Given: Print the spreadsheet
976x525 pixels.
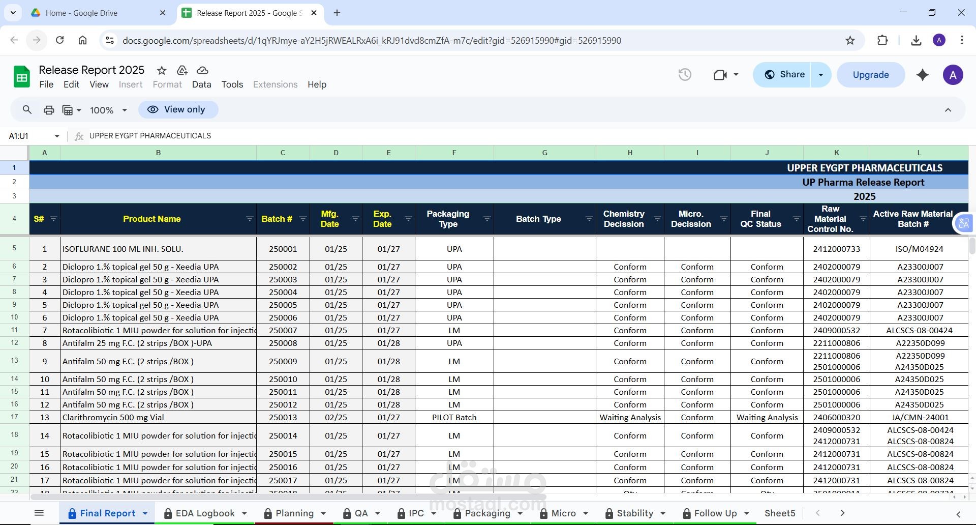Looking at the screenshot, I should click(49, 110).
